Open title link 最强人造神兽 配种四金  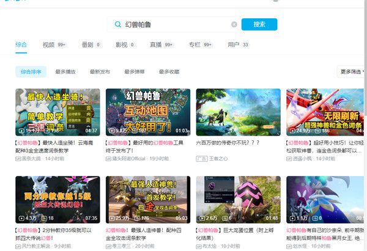pyautogui.click(x=144, y=234)
